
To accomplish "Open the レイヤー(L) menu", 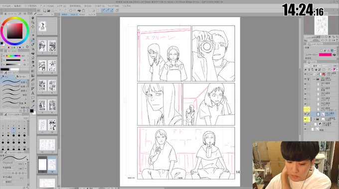I will click(61, 6).
